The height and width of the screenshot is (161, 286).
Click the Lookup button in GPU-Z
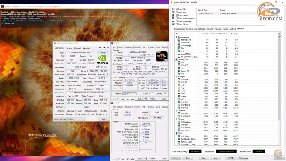102,53
